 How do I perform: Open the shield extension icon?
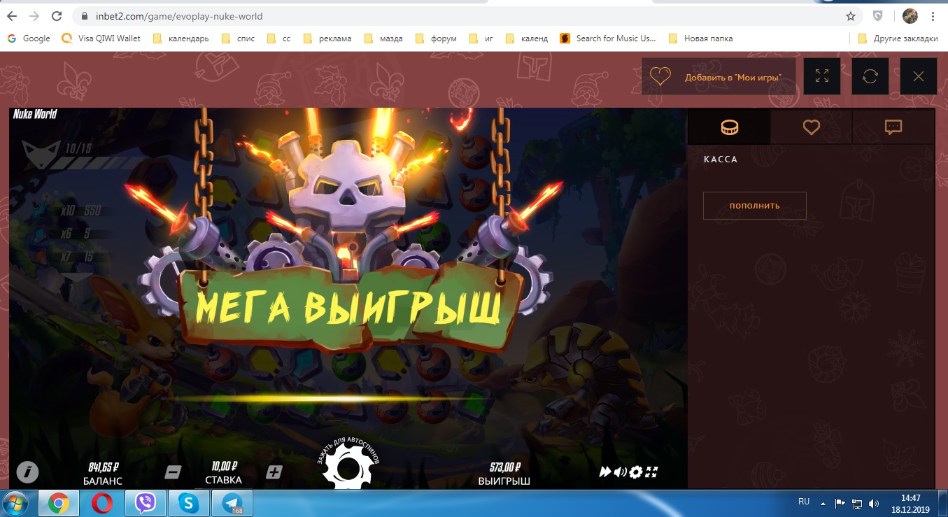[878, 15]
